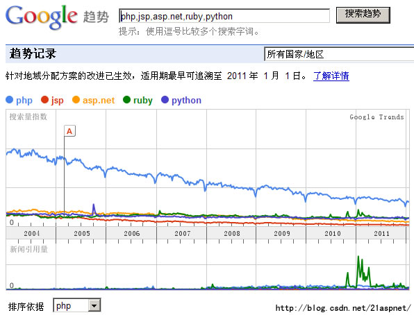Image resolution: width=414 pixels, height=315 pixels.
Task: Click the red jsp legend dot
Action: coord(44,100)
